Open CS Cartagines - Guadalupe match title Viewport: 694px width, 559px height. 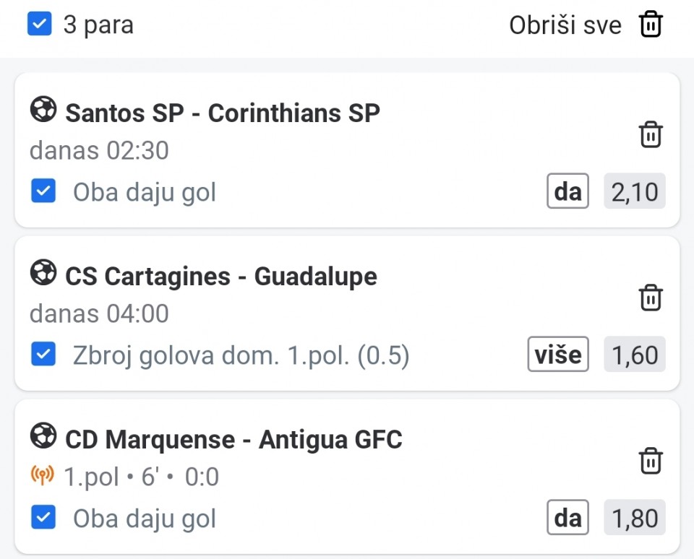point(221,276)
